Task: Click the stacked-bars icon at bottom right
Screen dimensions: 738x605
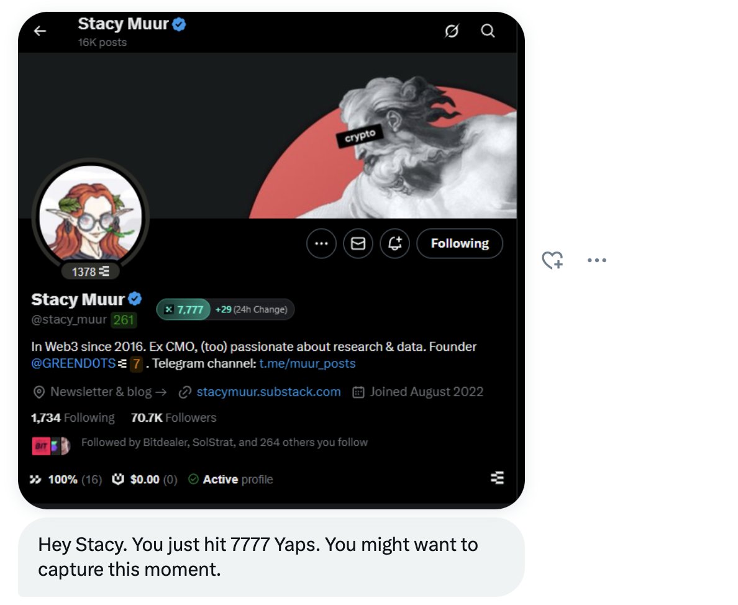Action: point(497,478)
